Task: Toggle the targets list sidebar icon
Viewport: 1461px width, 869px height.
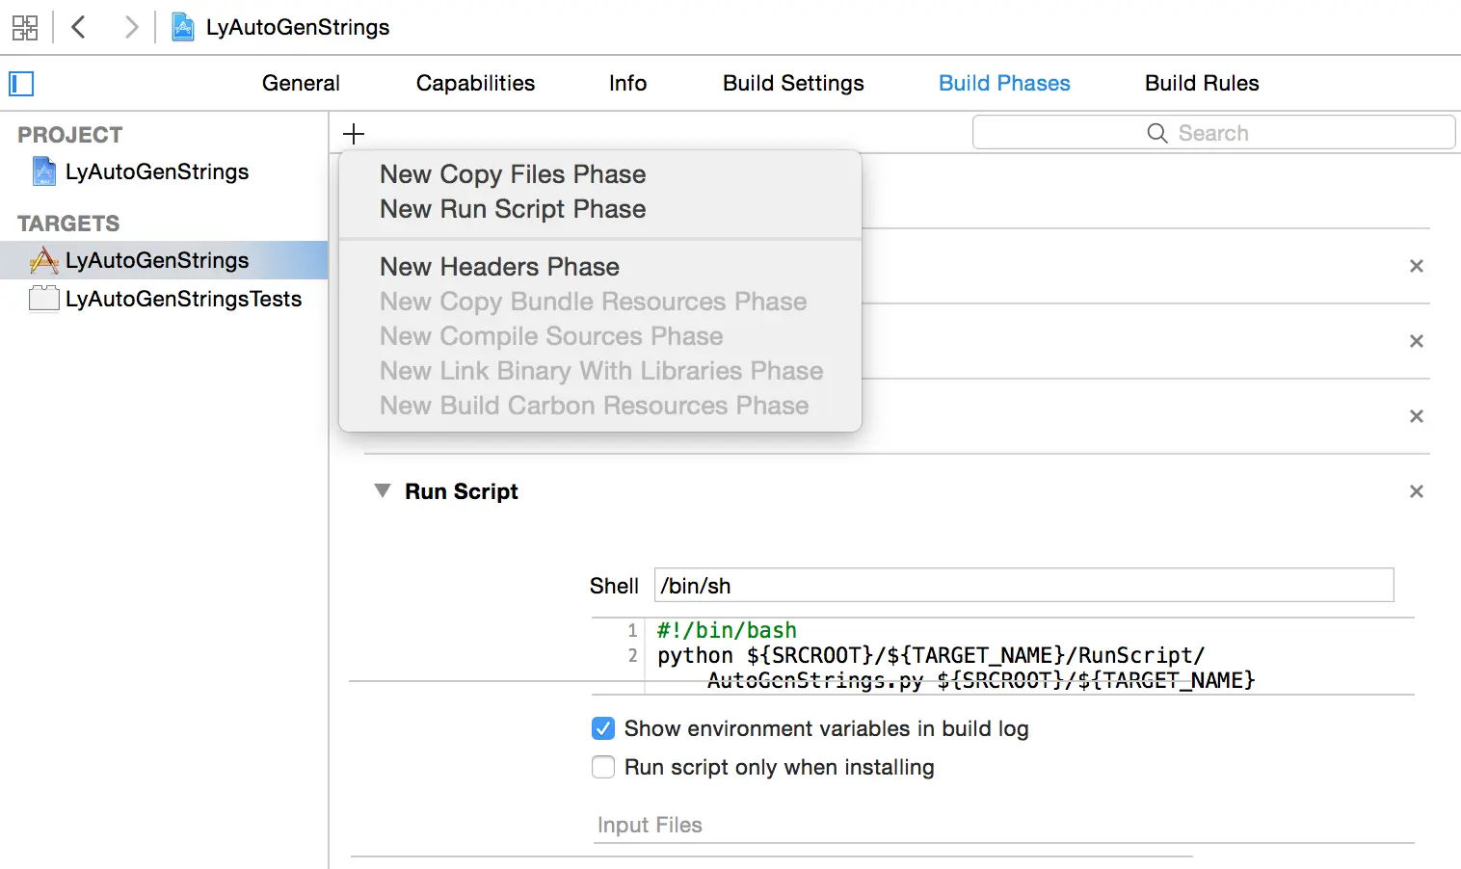Action: (x=21, y=84)
